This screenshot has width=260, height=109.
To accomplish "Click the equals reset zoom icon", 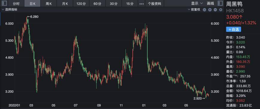I will tap(204, 10).
